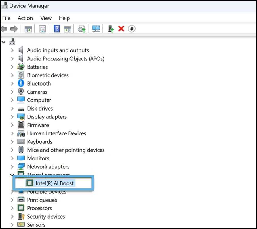The height and width of the screenshot is (229, 257).
Task: Expand the Display adapters category
Action: pyautogui.click(x=12, y=116)
